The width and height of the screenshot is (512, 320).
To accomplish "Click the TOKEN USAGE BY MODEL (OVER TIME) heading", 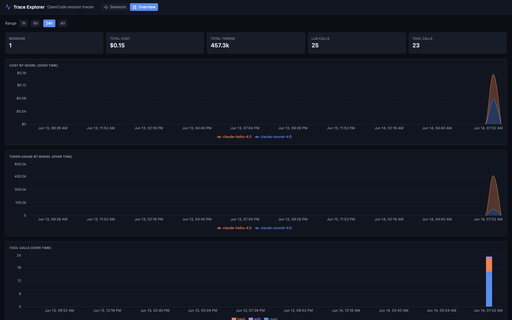I will (x=41, y=156).
